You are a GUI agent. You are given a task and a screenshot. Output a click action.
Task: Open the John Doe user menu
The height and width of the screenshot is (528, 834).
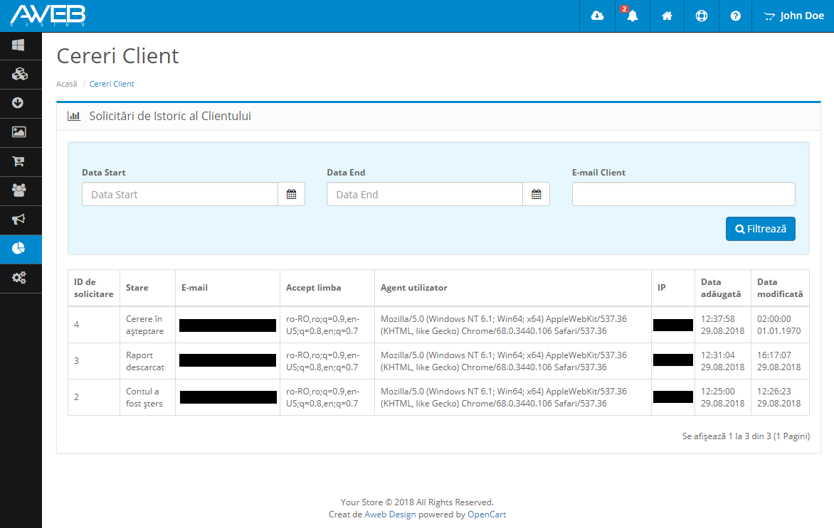793,16
